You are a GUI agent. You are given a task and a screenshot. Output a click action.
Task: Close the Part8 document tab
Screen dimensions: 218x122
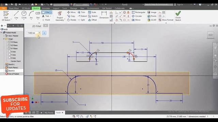pyautogui.click(x=63, y=113)
